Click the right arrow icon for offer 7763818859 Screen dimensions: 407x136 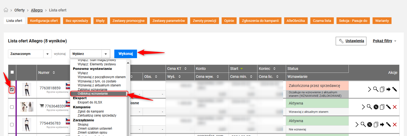point(388,89)
